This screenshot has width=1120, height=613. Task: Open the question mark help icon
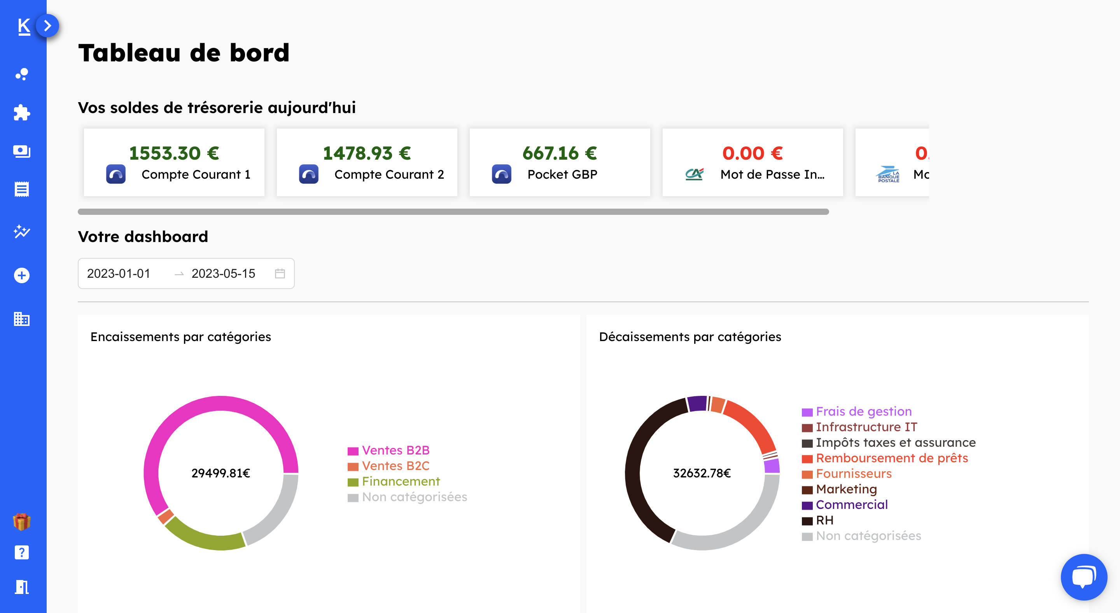click(22, 553)
